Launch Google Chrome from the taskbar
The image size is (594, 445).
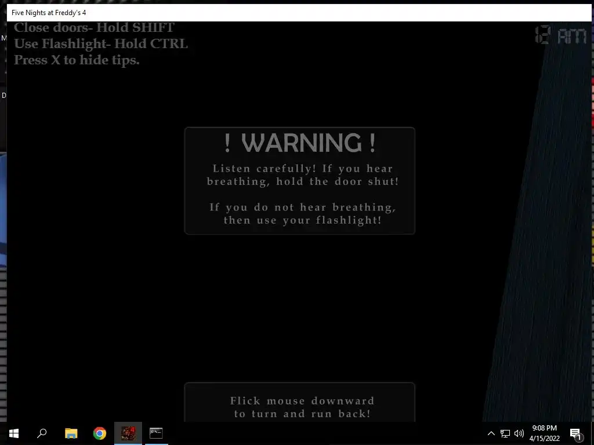point(100,433)
